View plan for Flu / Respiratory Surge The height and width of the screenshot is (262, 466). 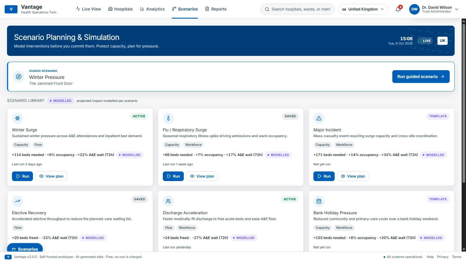202,176
